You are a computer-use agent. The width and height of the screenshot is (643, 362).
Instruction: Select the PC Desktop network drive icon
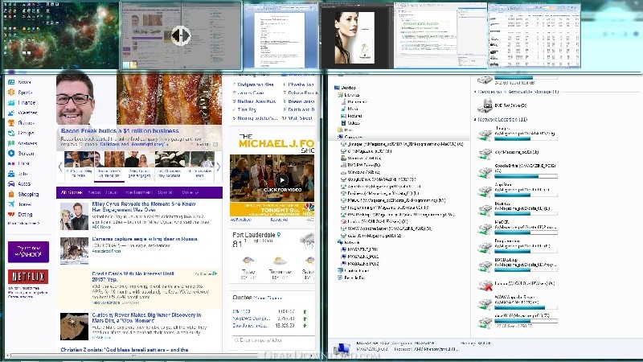point(485,266)
